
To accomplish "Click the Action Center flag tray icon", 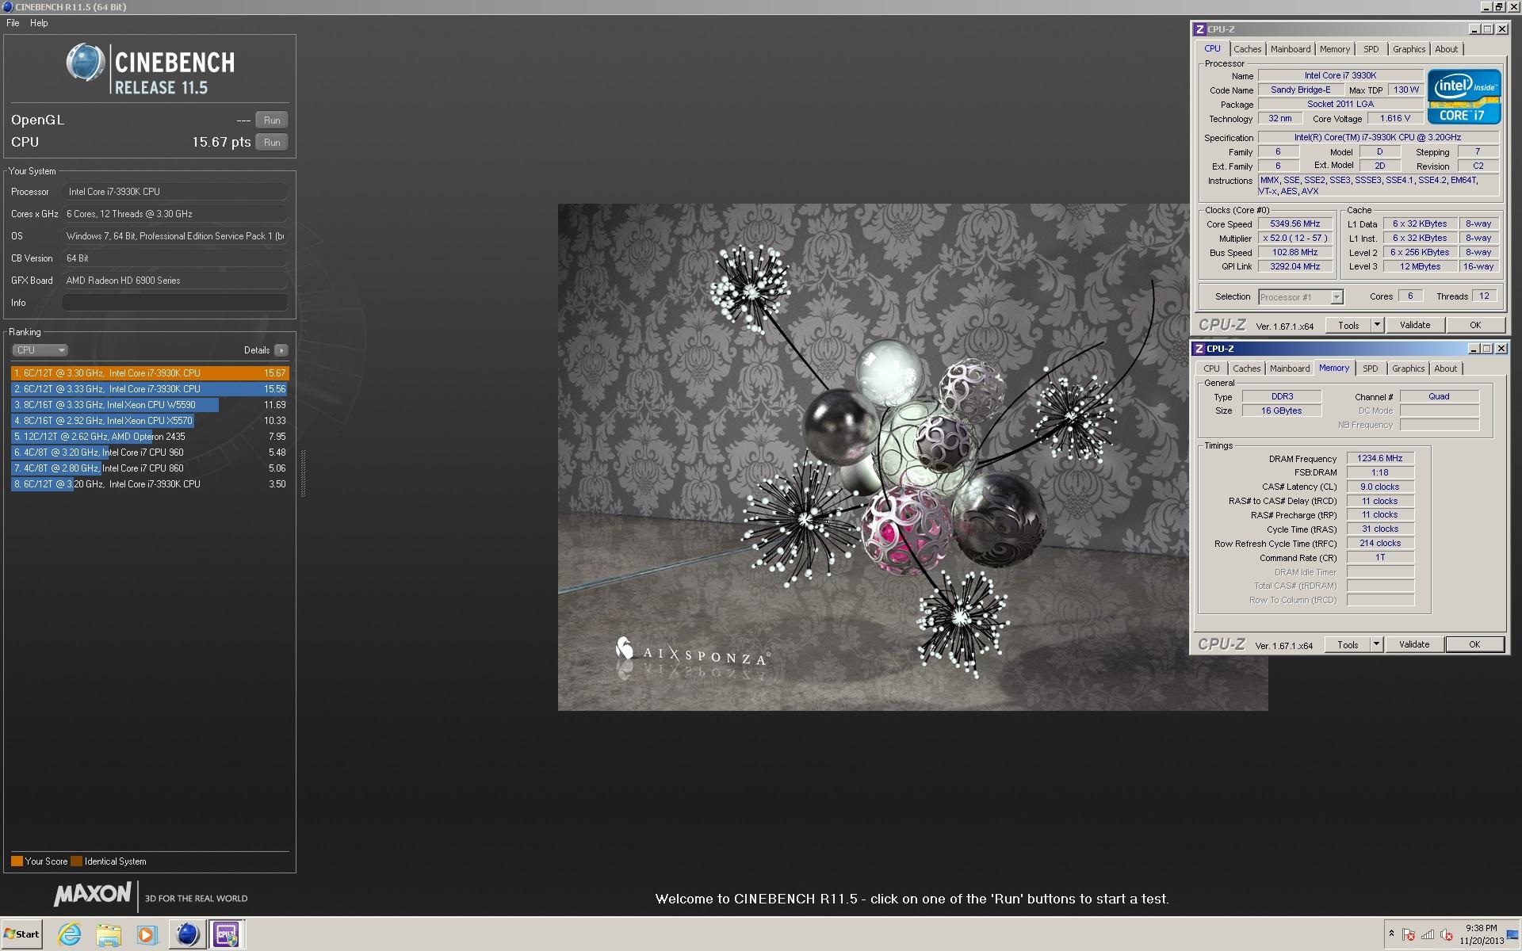I will click(x=1409, y=935).
